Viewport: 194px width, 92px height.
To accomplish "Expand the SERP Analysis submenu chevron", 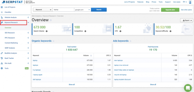I will pyautogui.click(x=28, y=48).
